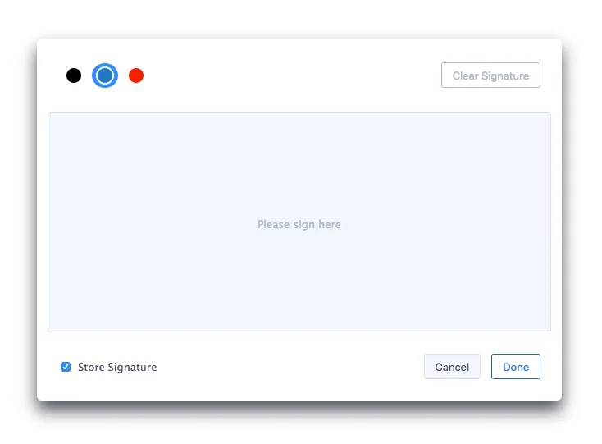Click the 'Please sign here' placeholder text
Viewport: 602px width, 444px height.
(x=299, y=224)
